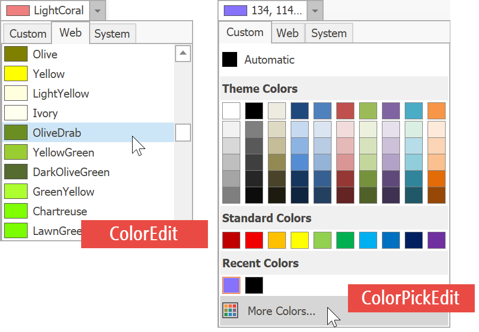Choose Chartreuse from the web colors list

(59, 211)
